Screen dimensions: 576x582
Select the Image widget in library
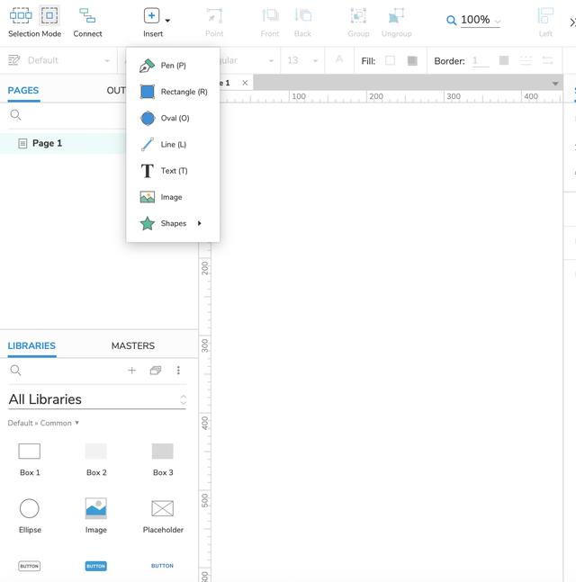(x=96, y=516)
